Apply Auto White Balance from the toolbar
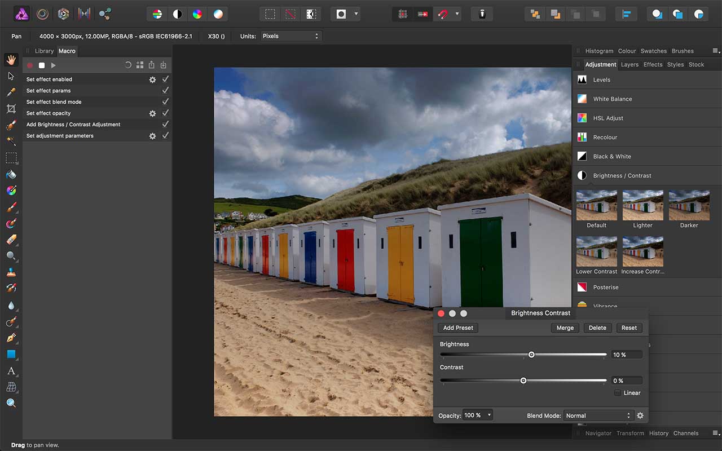 coord(218,14)
